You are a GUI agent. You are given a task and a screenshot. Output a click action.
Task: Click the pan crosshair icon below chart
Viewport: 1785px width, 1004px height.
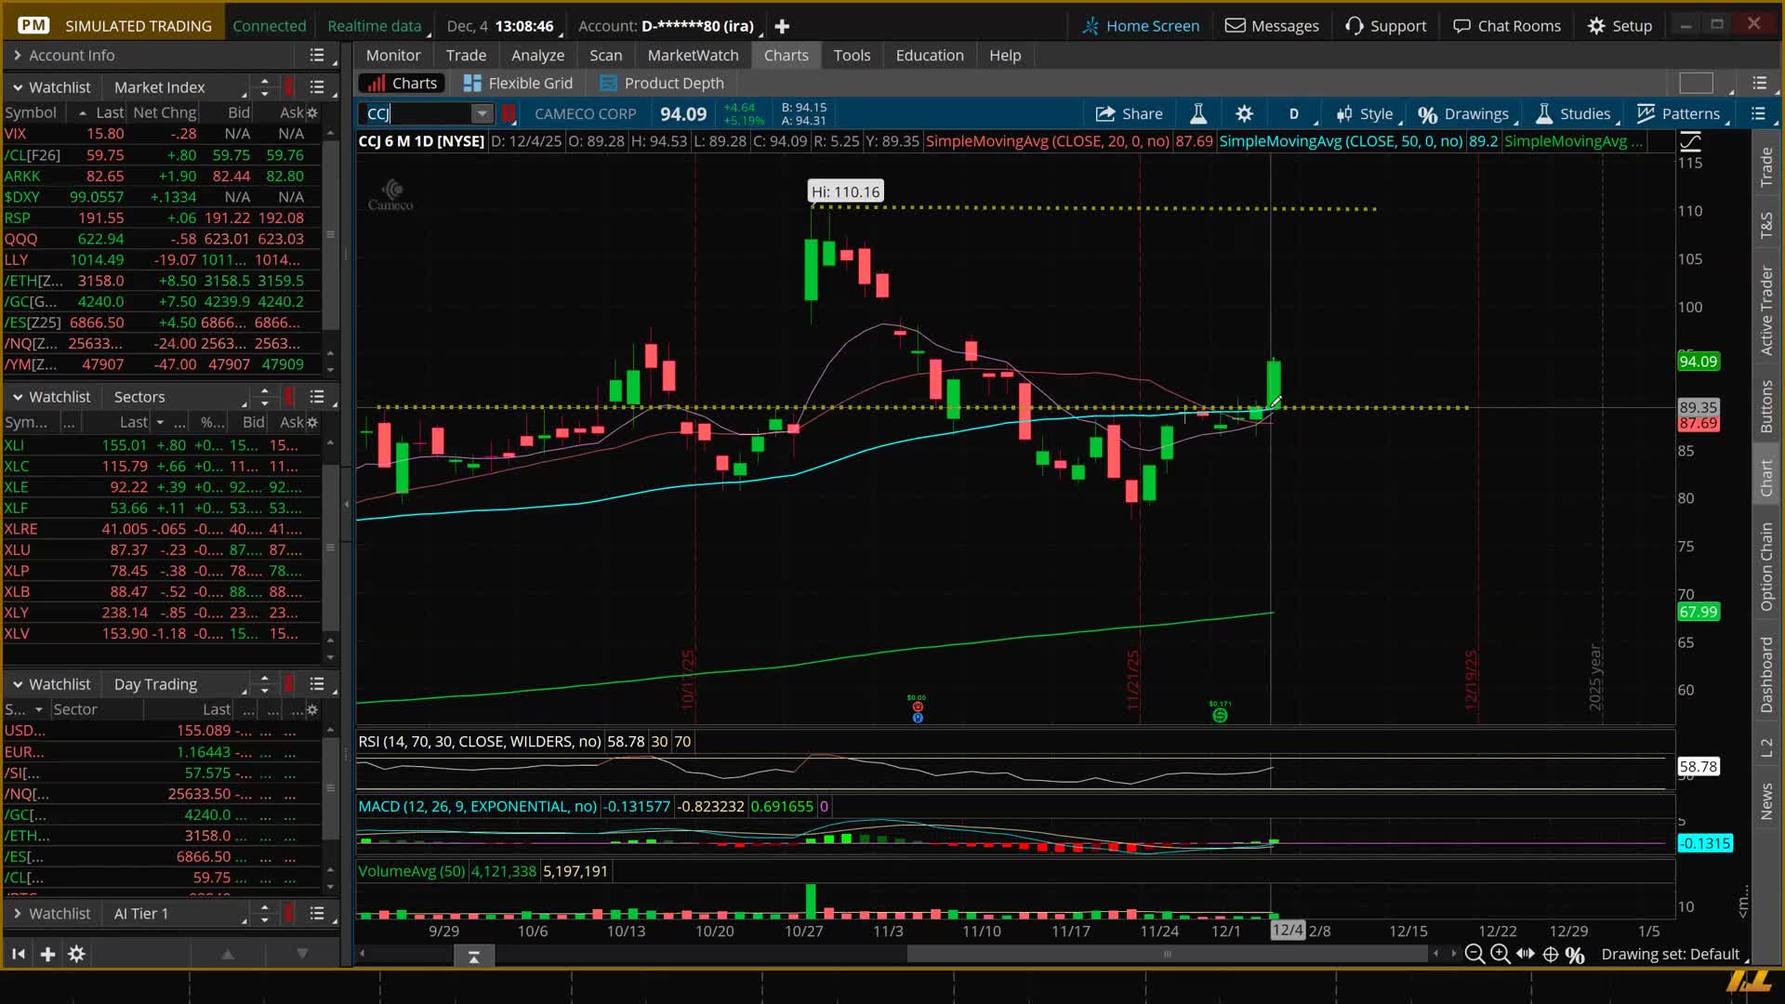click(1550, 954)
